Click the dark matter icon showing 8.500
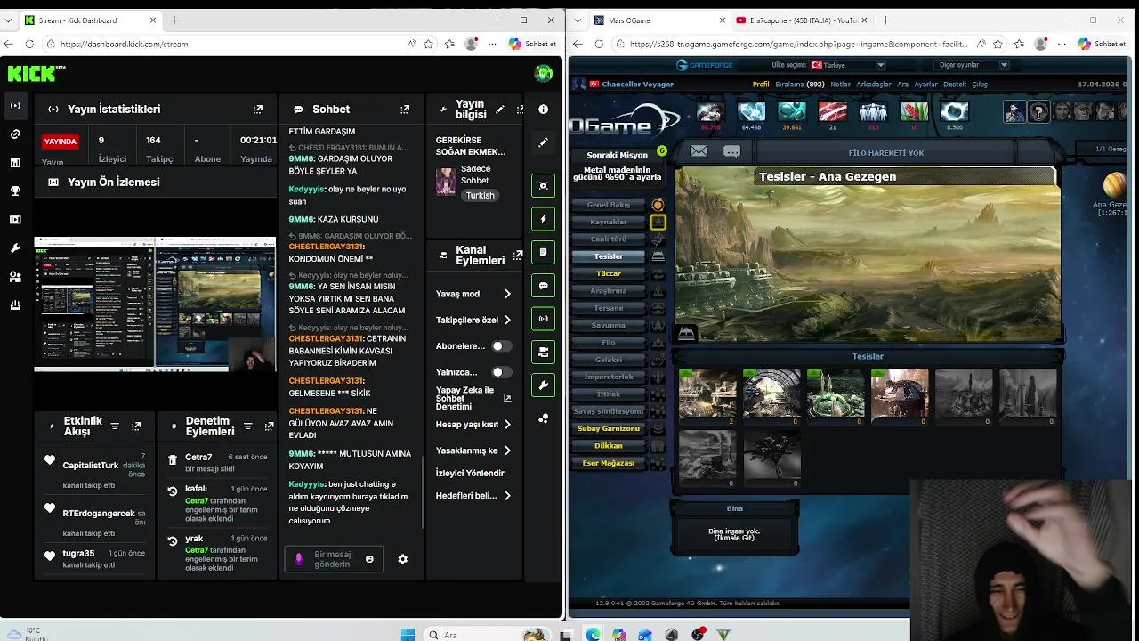Screen dimensions: 1139x641 [954, 111]
